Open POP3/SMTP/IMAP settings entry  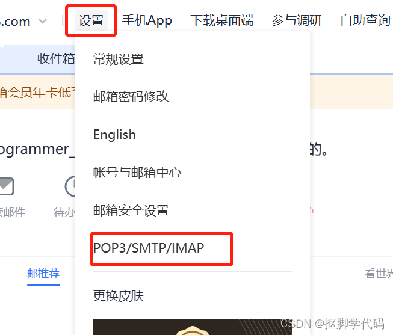tap(149, 248)
